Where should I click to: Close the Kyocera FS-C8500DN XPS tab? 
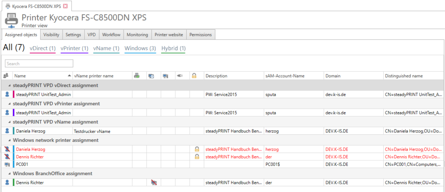click(x=66, y=6)
